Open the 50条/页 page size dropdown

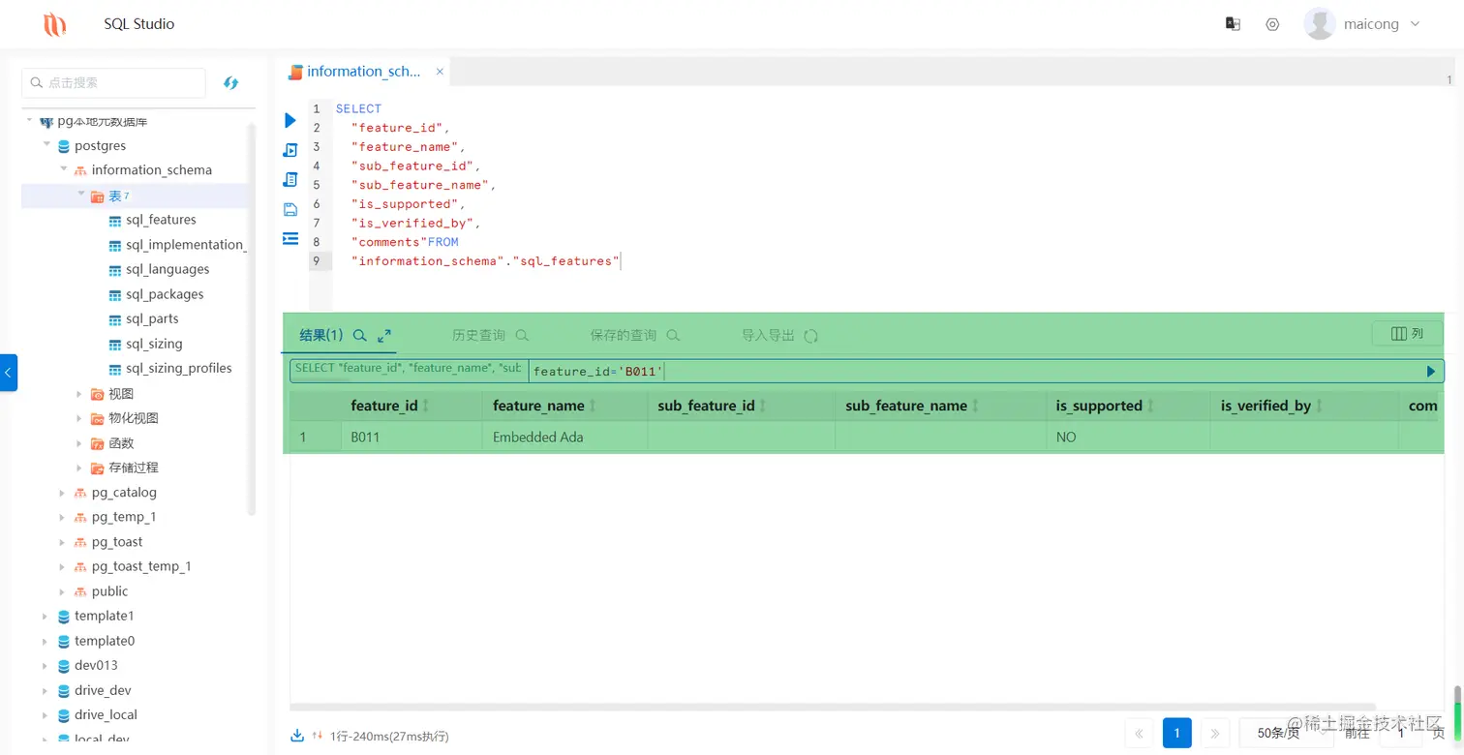coord(1278,733)
